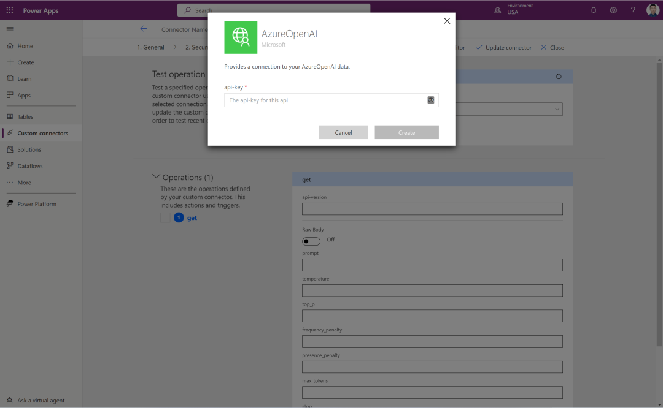663x408 pixels.
Task: Open the selected connection dropdown
Action: 510,109
